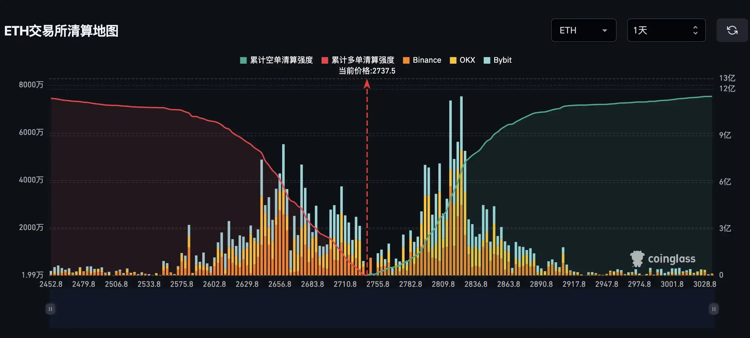The width and height of the screenshot is (750, 338).
Task: Click the Coinglass logo icon
Action: (636, 259)
